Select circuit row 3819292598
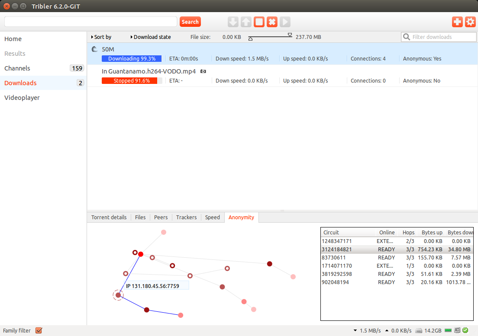The height and width of the screenshot is (336, 478). click(x=397, y=274)
